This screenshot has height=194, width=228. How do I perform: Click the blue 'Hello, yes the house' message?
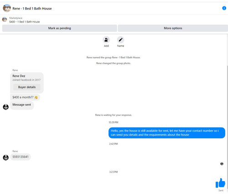pyautogui.click(x=167, y=133)
